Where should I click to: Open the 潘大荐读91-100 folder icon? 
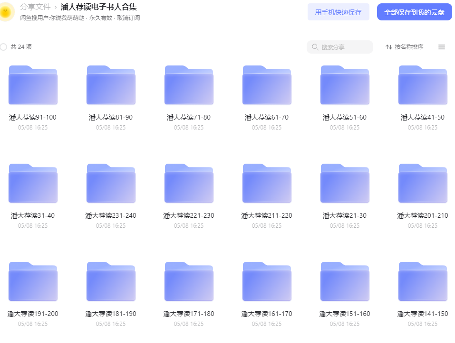(33, 85)
